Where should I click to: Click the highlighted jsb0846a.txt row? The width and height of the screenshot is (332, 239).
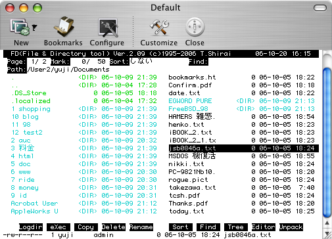244,148
